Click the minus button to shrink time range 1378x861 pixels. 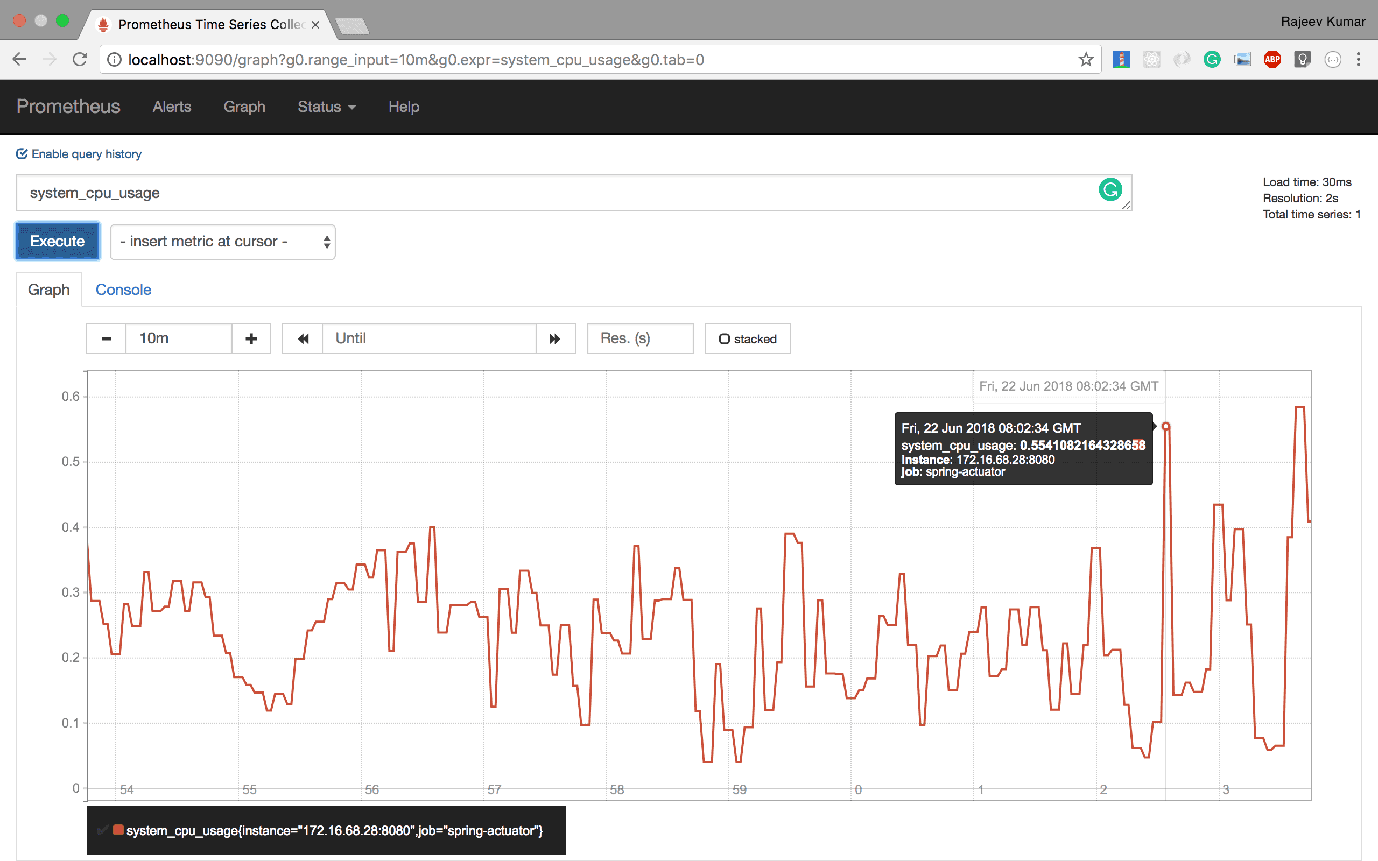coord(106,338)
